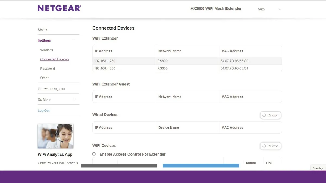Click the horizontal scrollbar at the bottom
The width and height of the screenshot is (326, 183).
(120, 165)
